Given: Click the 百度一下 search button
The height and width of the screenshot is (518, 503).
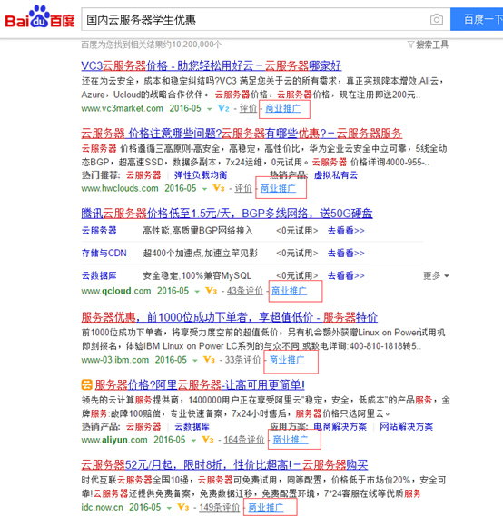Looking at the screenshot, I should coord(477,19).
